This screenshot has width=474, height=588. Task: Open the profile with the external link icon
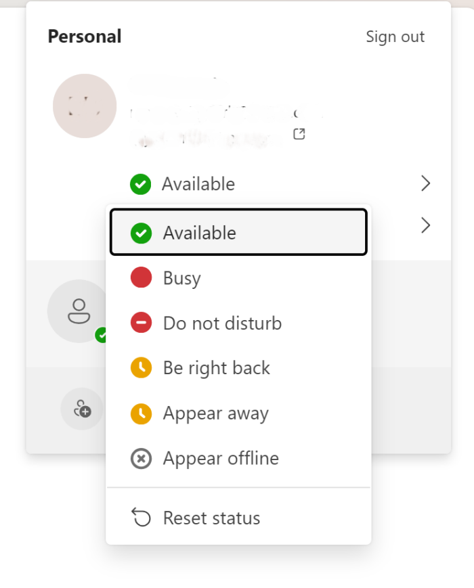pyautogui.click(x=299, y=134)
